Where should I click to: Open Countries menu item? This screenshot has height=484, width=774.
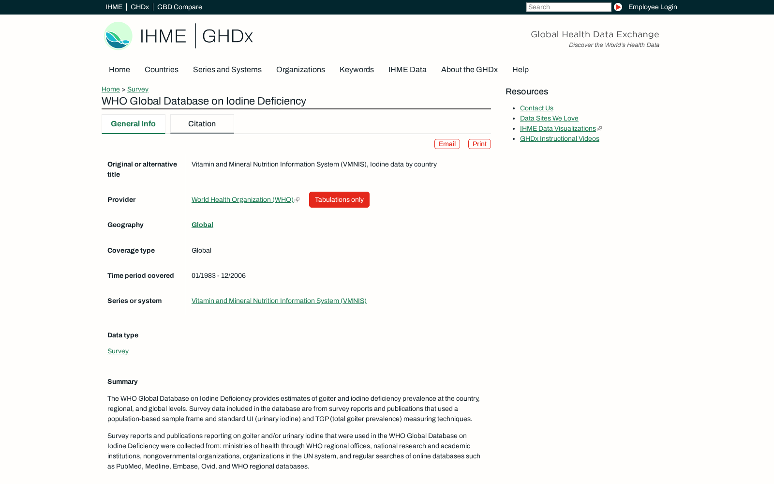click(162, 70)
